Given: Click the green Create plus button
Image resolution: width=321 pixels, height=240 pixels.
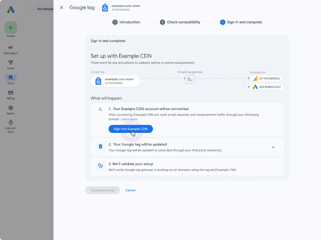Looking at the screenshot, I should 11,28.
